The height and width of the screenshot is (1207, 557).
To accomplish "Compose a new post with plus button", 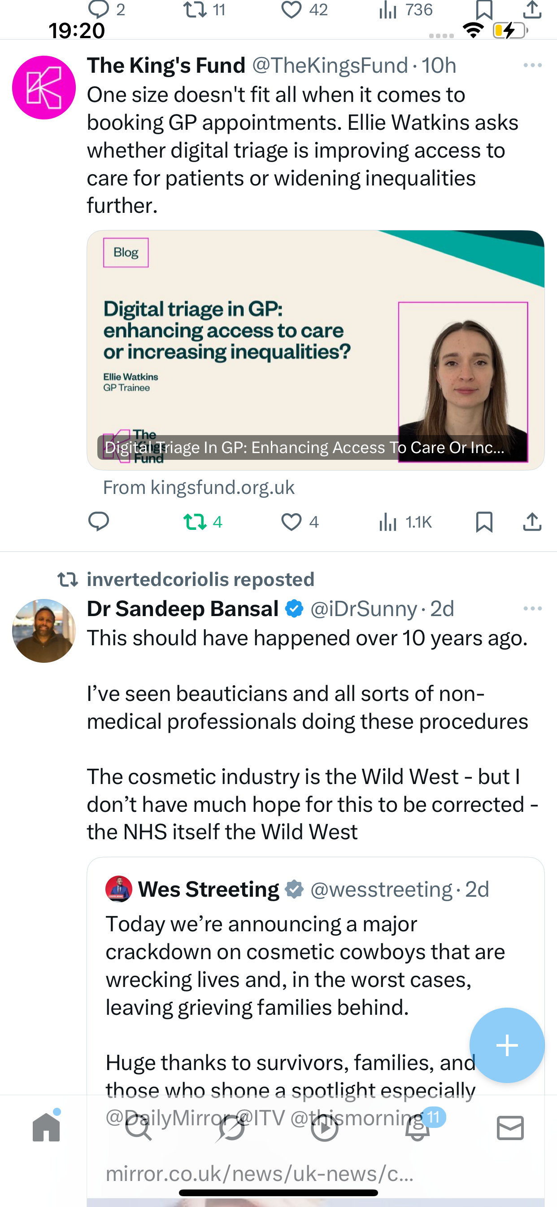I will tap(507, 1045).
